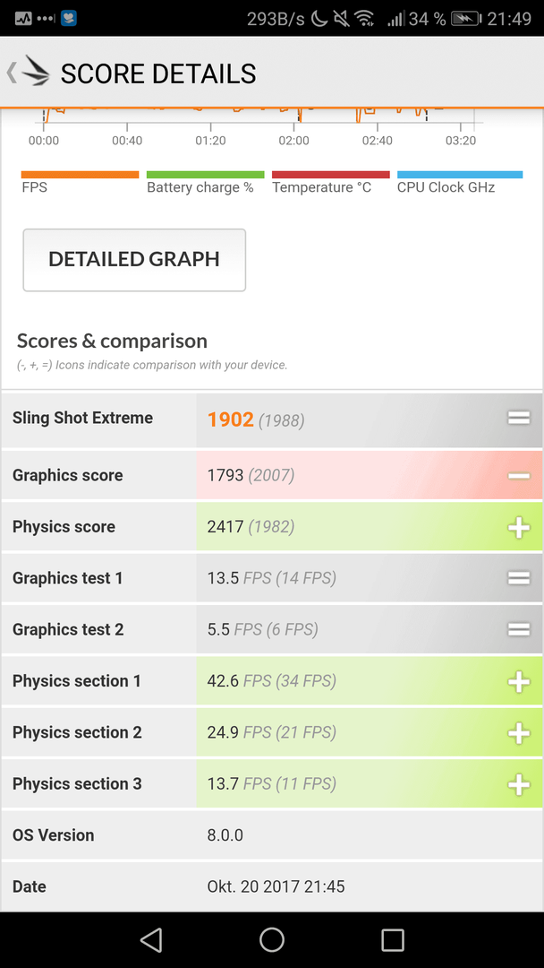The image size is (544, 968).
Task: Tap the plus icon on the Physics section 3 row
Action: click(519, 784)
